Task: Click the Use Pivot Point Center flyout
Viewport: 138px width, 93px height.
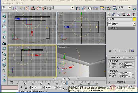Action: point(15,8)
